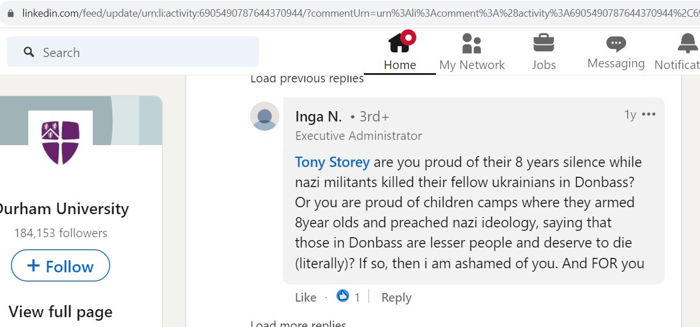The image size is (700, 327).
Task: Click the padlock site info icon
Action: (x=10, y=13)
